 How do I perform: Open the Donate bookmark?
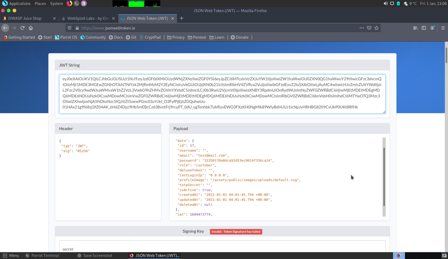tap(239, 37)
